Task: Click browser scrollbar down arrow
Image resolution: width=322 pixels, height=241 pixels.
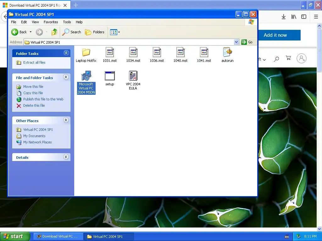Action: click(319, 229)
